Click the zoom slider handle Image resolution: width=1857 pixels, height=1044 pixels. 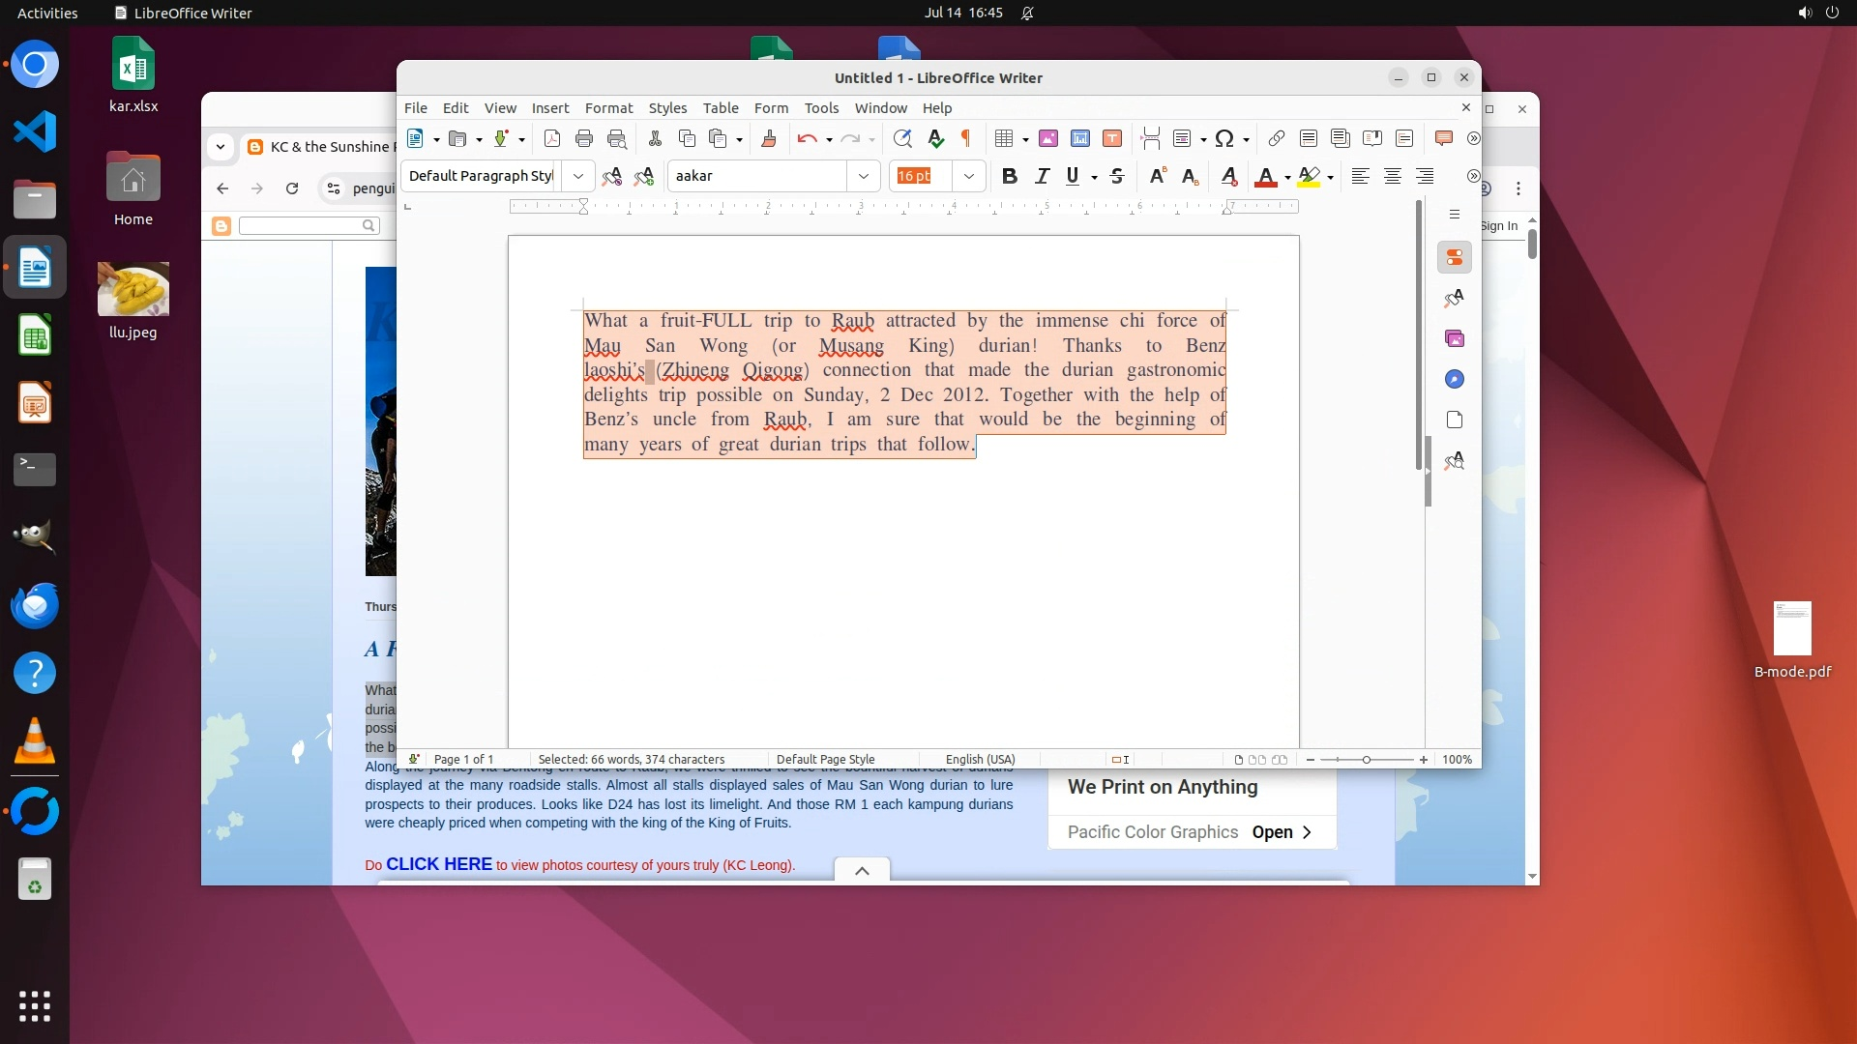click(1367, 760)
